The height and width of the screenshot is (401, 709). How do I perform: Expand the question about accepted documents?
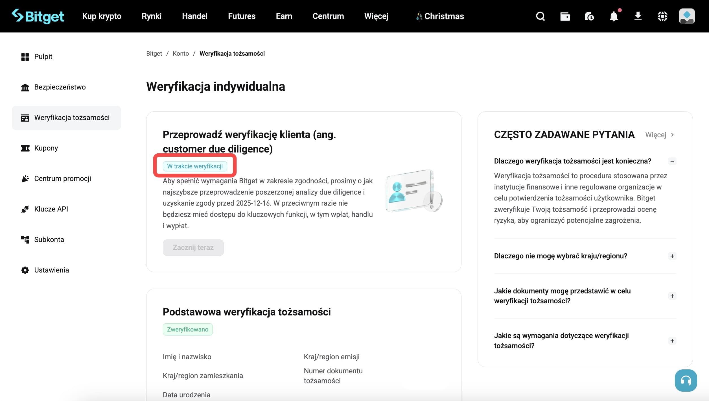(672, 296)
